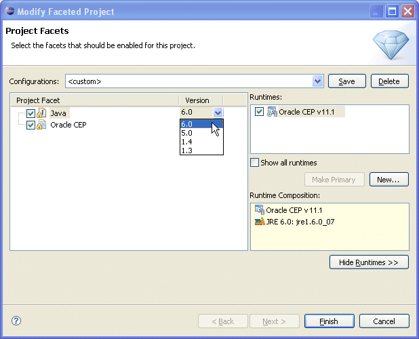
Task: Click the Java facet icon
Action: click(41, 113)
